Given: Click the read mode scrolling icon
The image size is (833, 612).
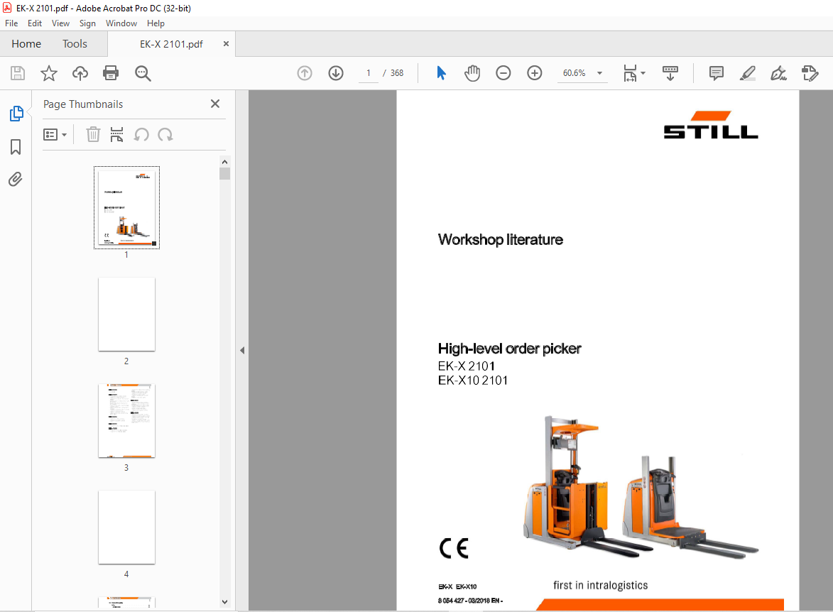Looking at the screenshot, I should (x=670, y=73).
